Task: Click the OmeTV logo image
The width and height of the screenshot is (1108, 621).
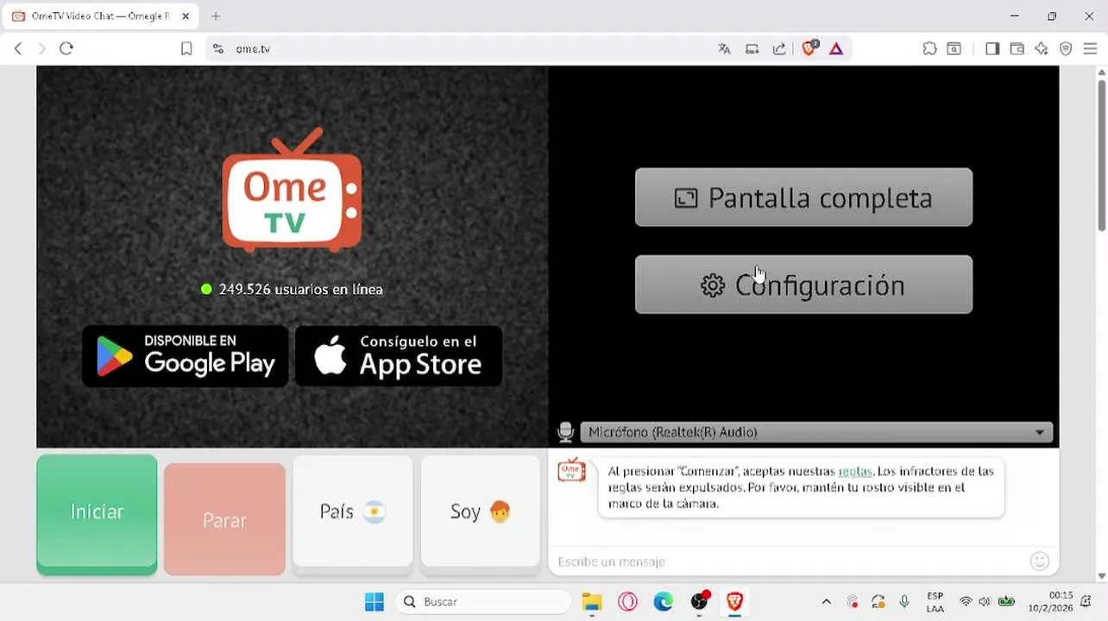Action: [293, 190]
